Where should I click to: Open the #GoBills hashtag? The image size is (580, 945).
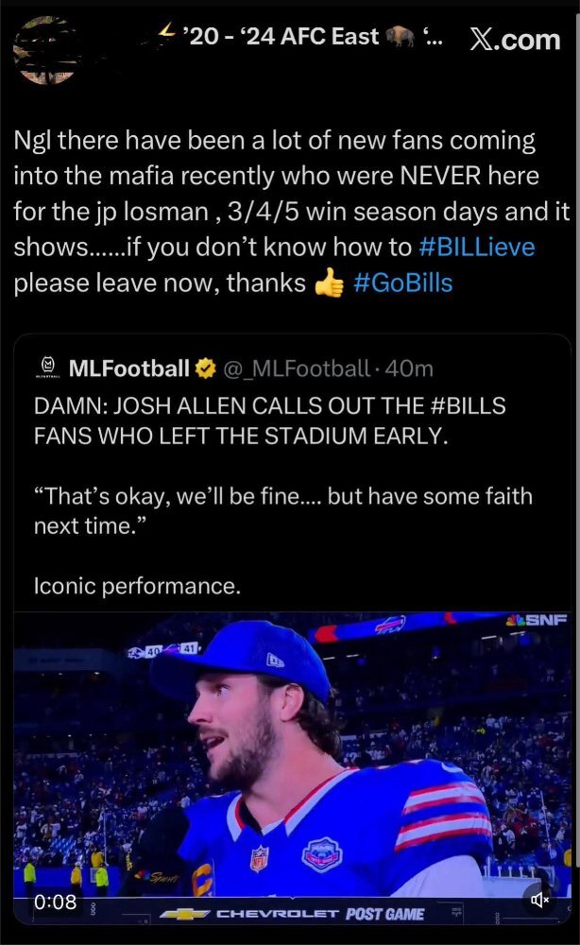402,283
